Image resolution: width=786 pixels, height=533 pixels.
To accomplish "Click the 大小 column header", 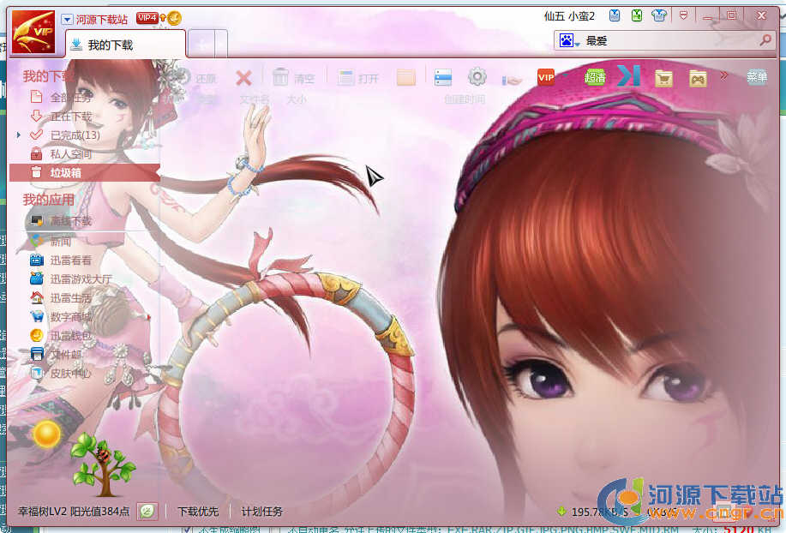I will pos(297,99).
